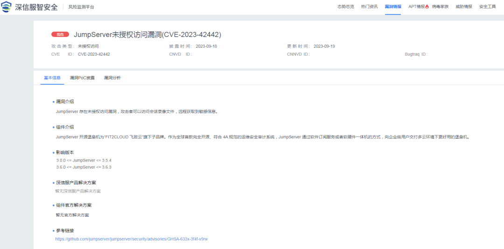
Task: Select the 漏洞情报 nav item
Action: [393, 7]
